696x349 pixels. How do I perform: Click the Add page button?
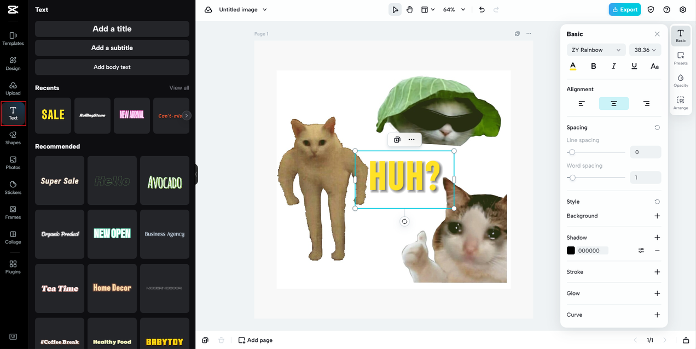(x=256, y=340)
